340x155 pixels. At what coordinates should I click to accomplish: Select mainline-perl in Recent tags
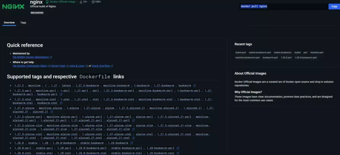pyautogui.click(x=317, y=53)
